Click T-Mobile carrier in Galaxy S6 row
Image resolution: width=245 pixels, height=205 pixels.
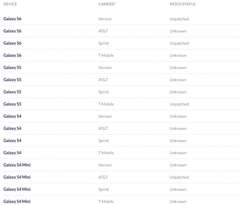point(106,56)
